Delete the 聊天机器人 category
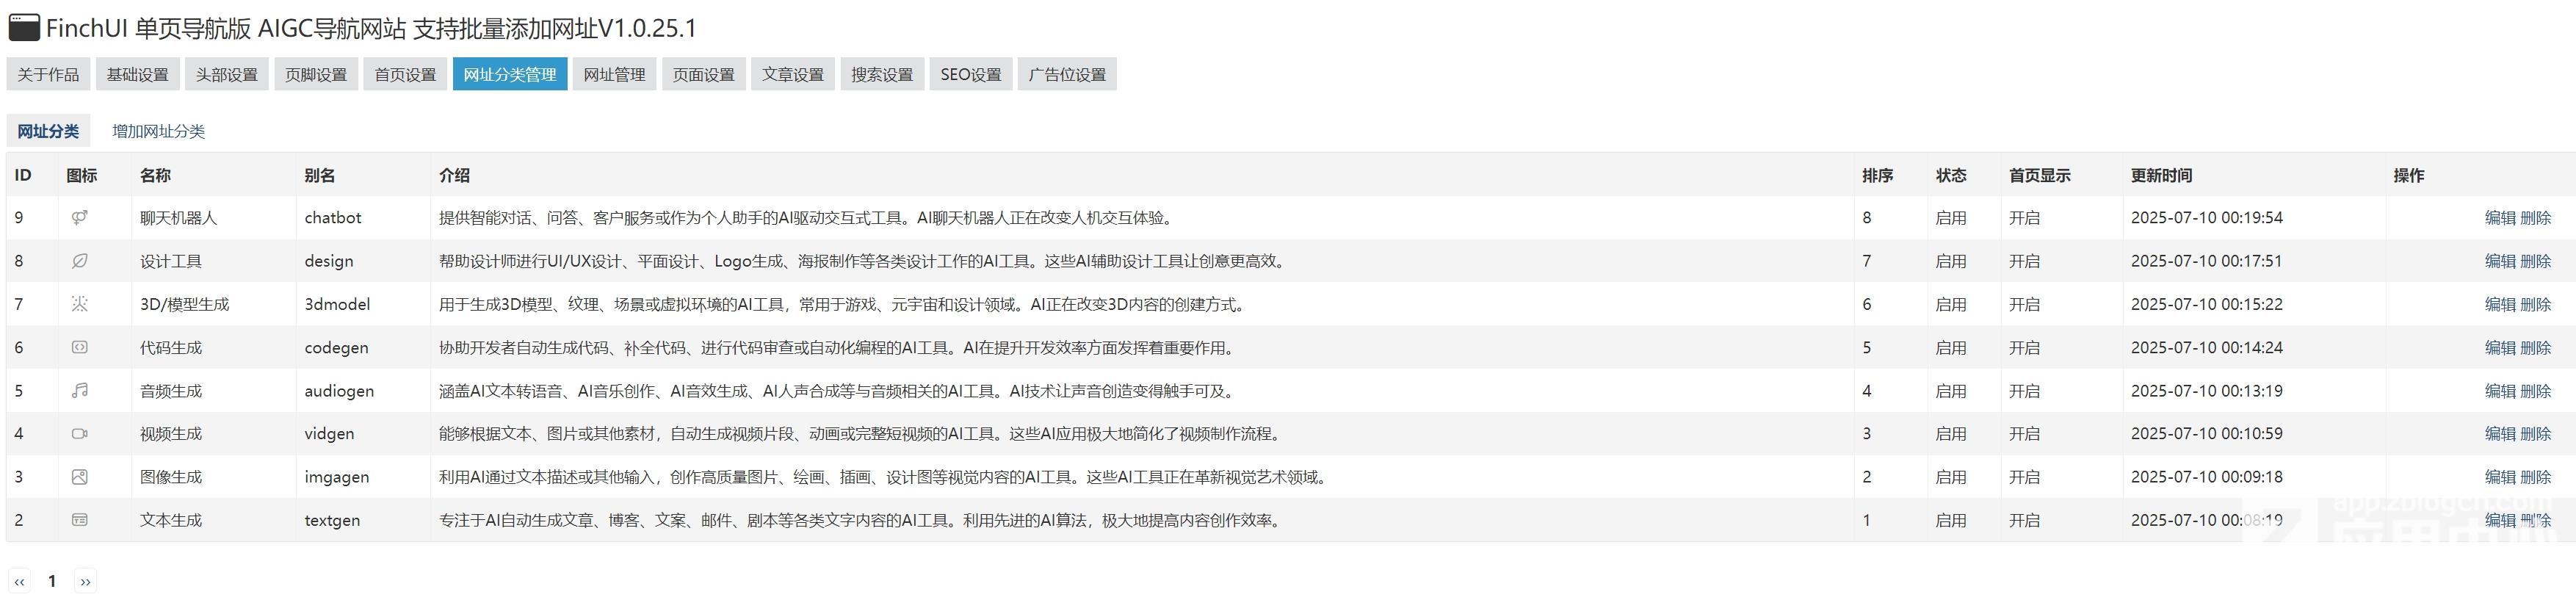 coord(2535,217)
